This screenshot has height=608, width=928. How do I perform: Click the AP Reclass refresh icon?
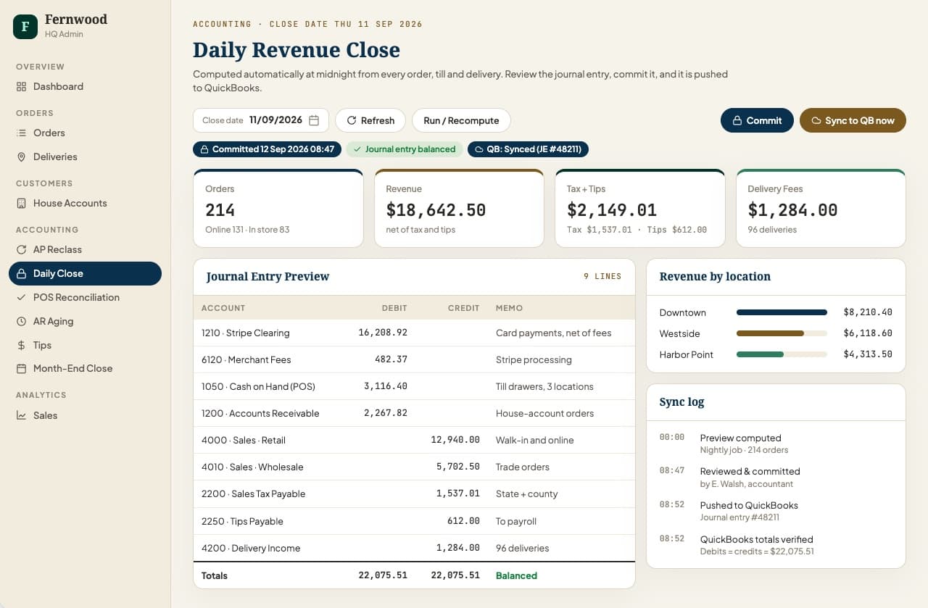[21, 249]
